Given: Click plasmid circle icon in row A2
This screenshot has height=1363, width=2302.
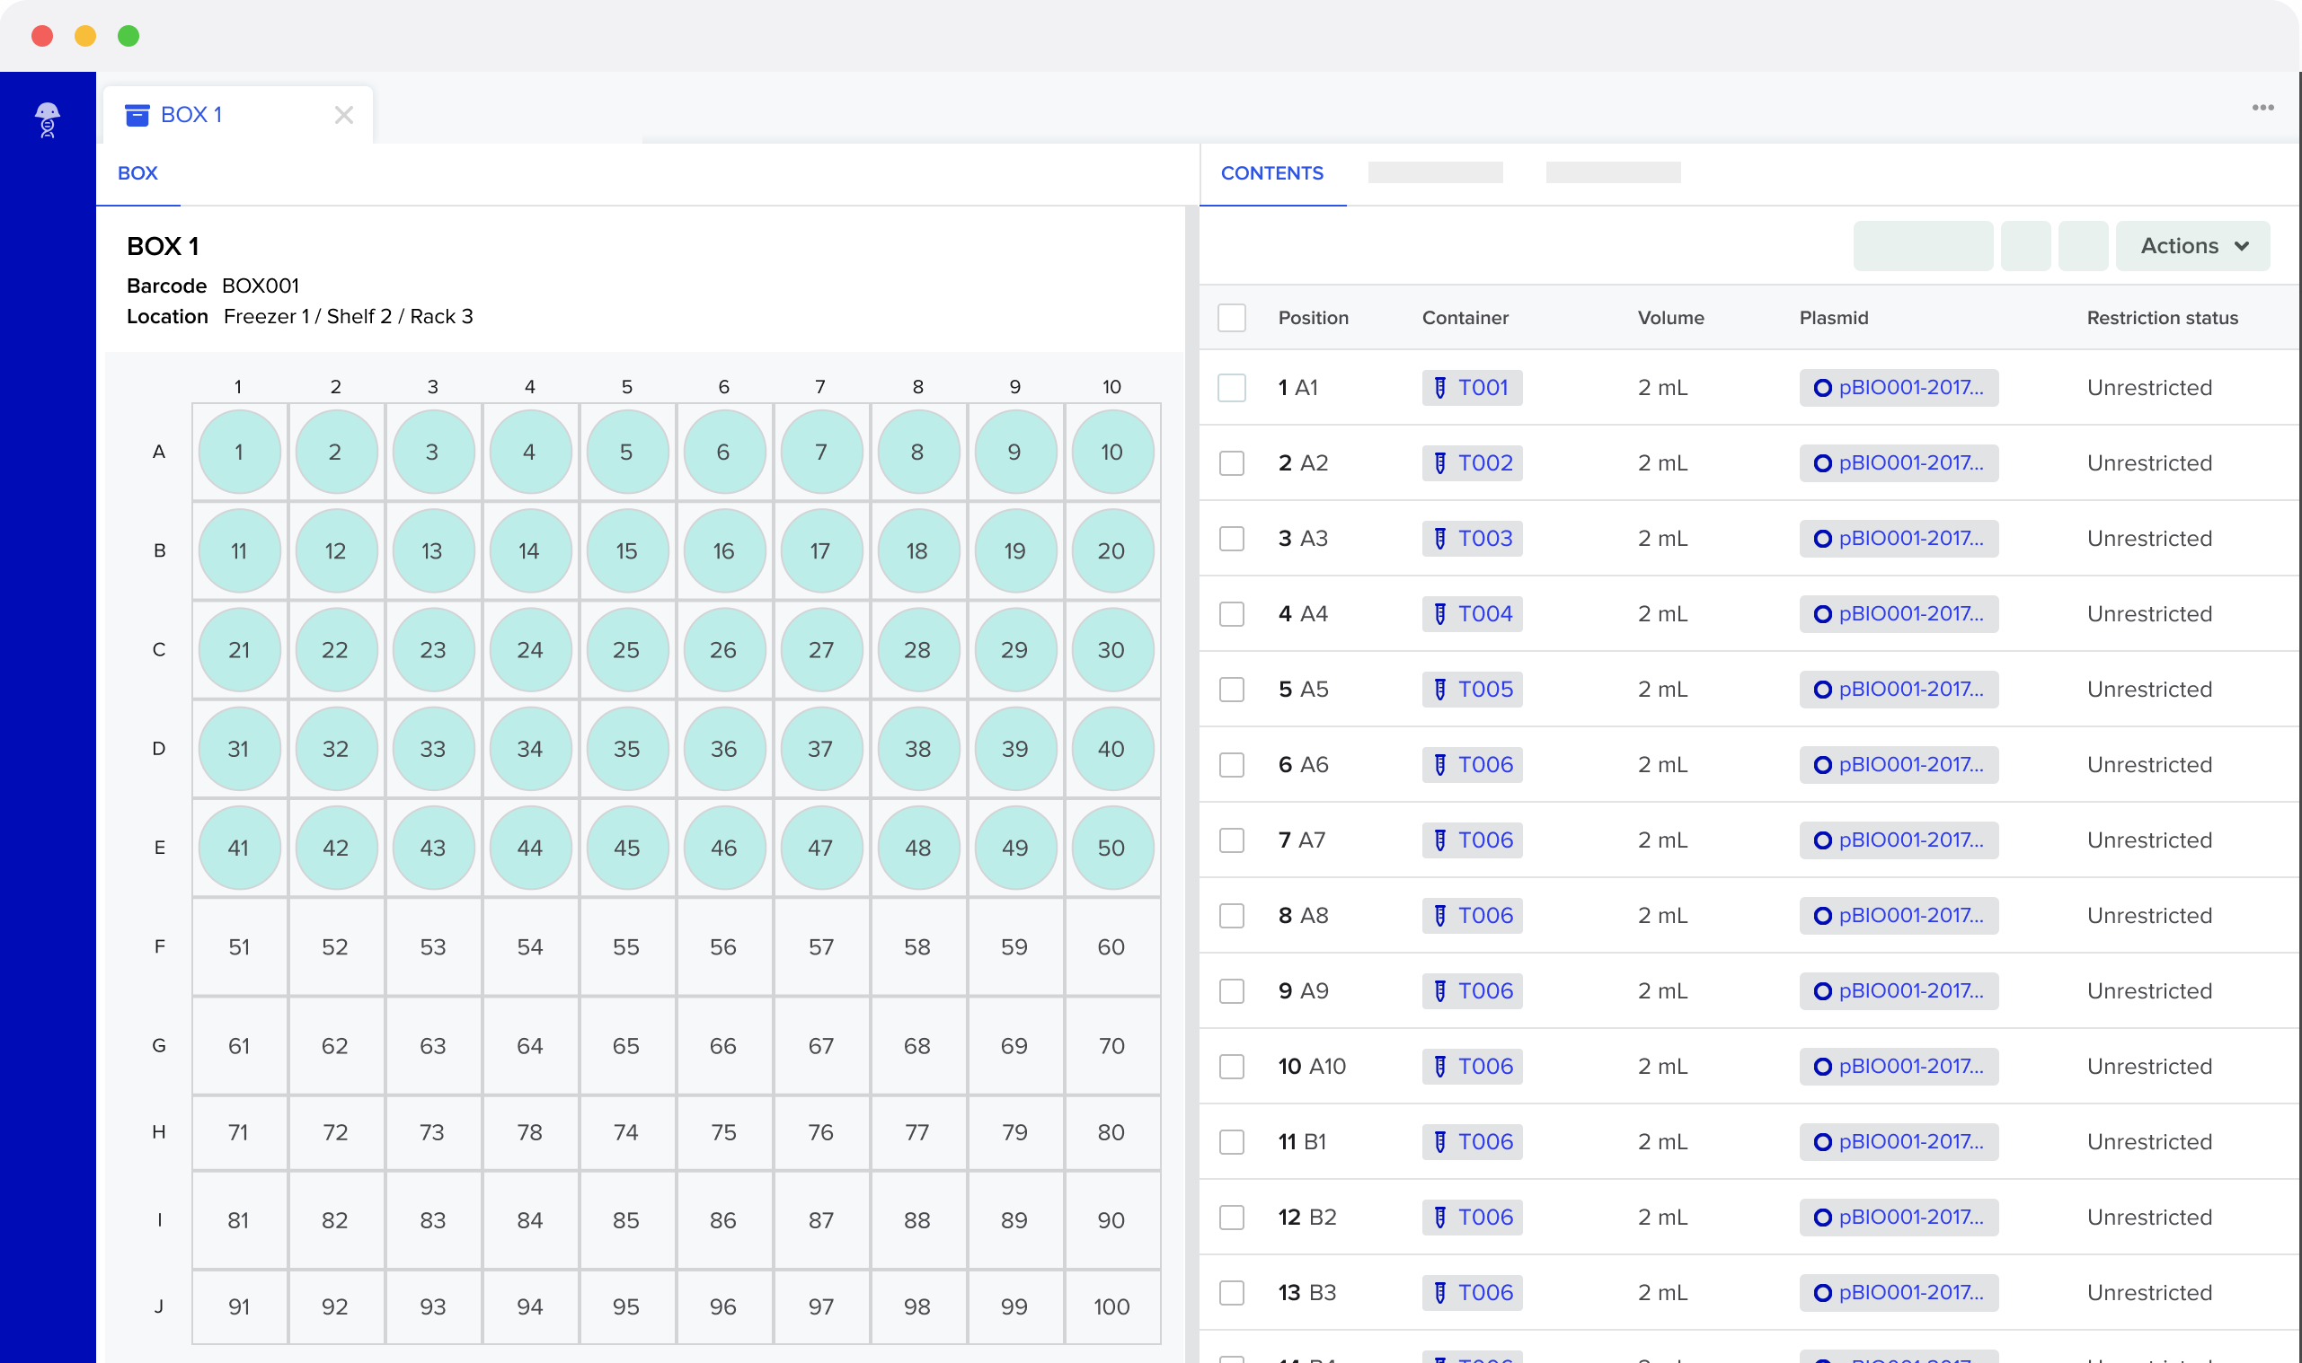Looking at the screenshot, I should [x=1822, y=463].
